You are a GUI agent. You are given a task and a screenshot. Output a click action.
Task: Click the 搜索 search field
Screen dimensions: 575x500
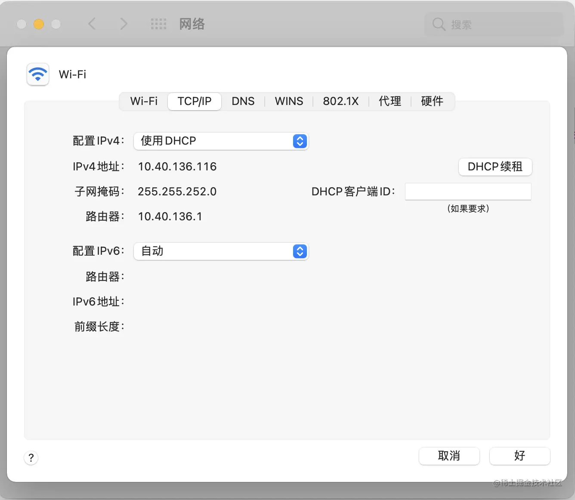(494, 24)
